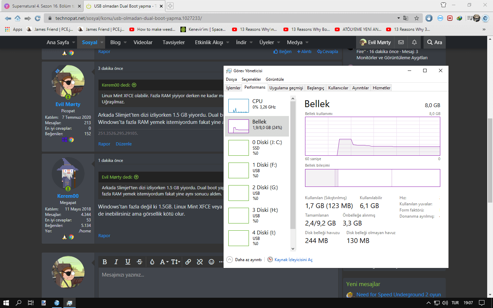This screenshot has height=308, width=493.
Task: Toggle italic formatting in the reply editor
Action: (116, 262)
